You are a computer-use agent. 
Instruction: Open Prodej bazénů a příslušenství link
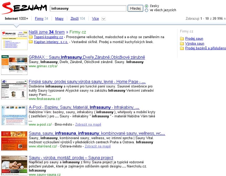[206, 48]
